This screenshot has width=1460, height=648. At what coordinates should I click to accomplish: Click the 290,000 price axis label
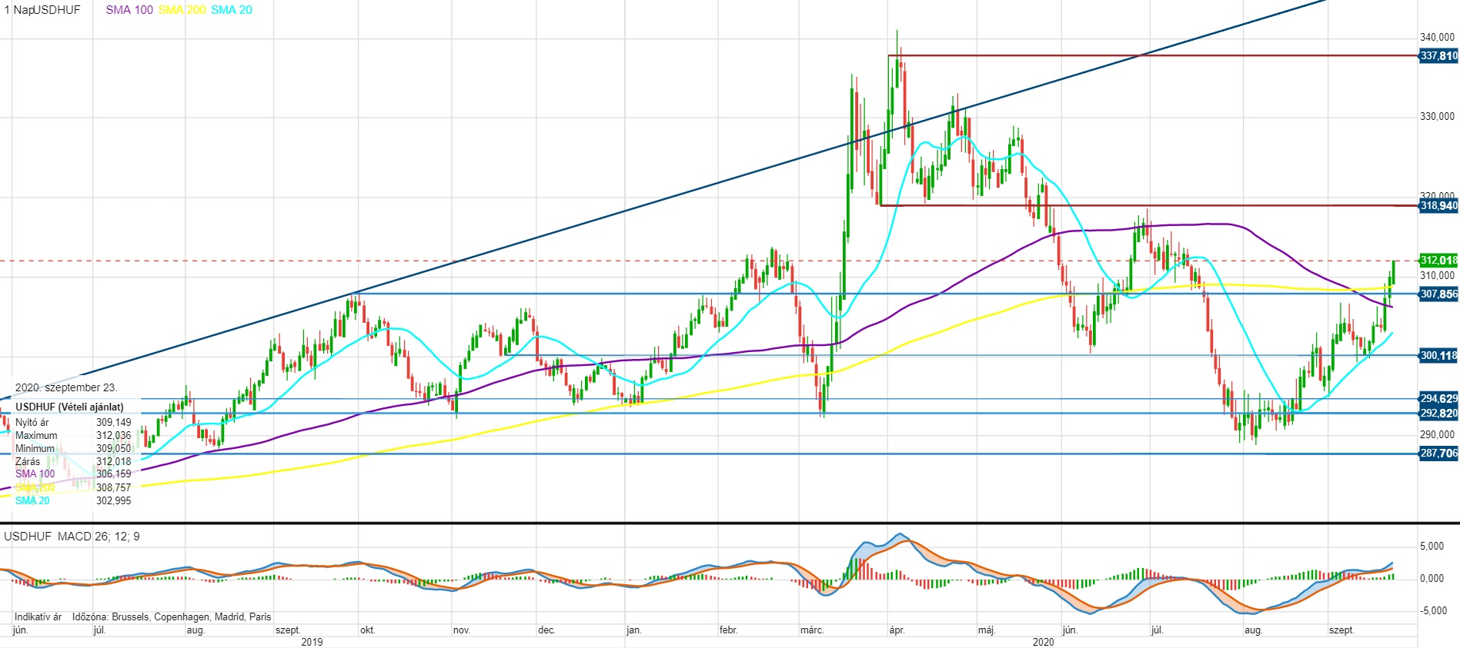(1437, 434)
